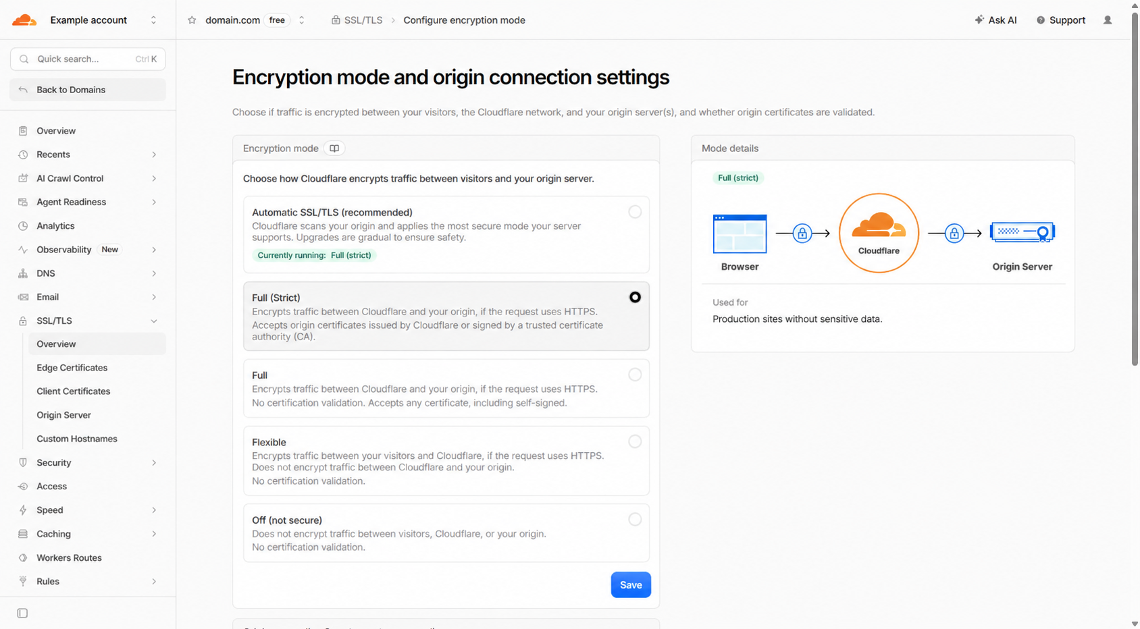Click the Overview sidebar icon
Image resolution: width=1140 pixels, height=629 pixels.
tap(23, 131)
